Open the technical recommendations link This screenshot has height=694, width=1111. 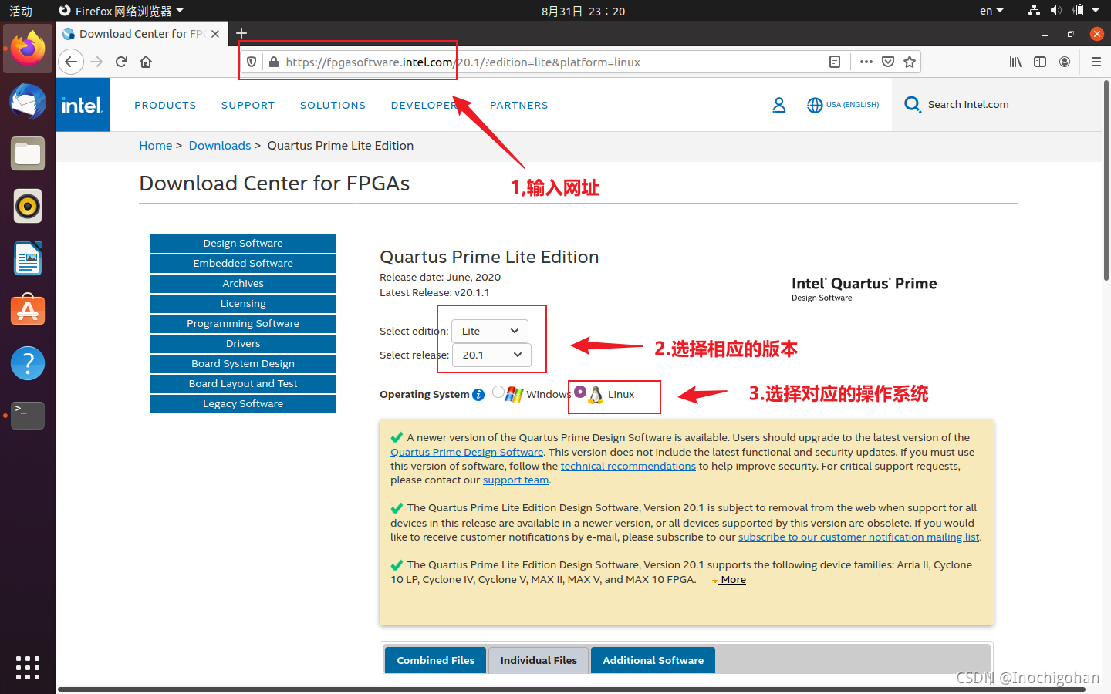tap(628, 467)
